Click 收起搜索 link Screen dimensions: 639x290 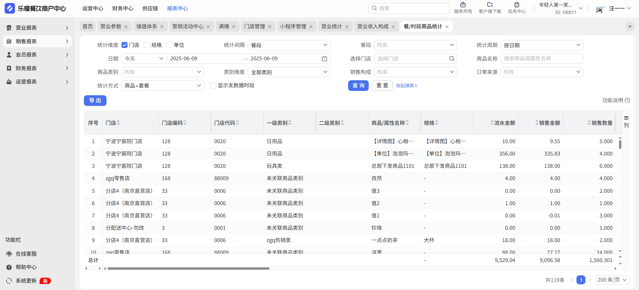tap(407, 86)
